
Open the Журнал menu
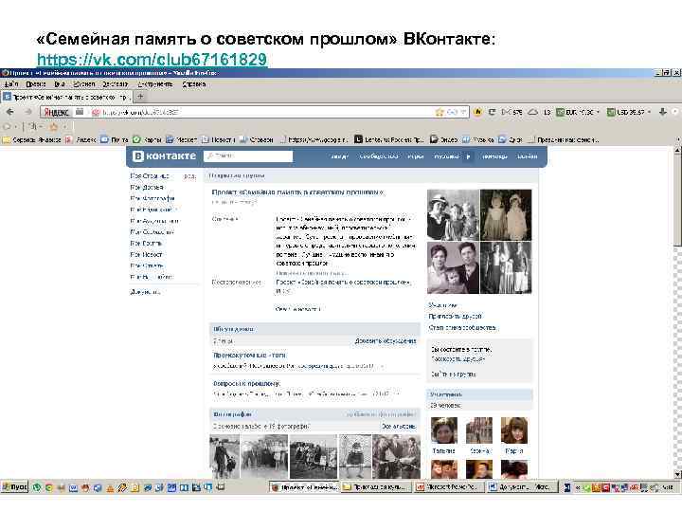click(x=84, y=84)
